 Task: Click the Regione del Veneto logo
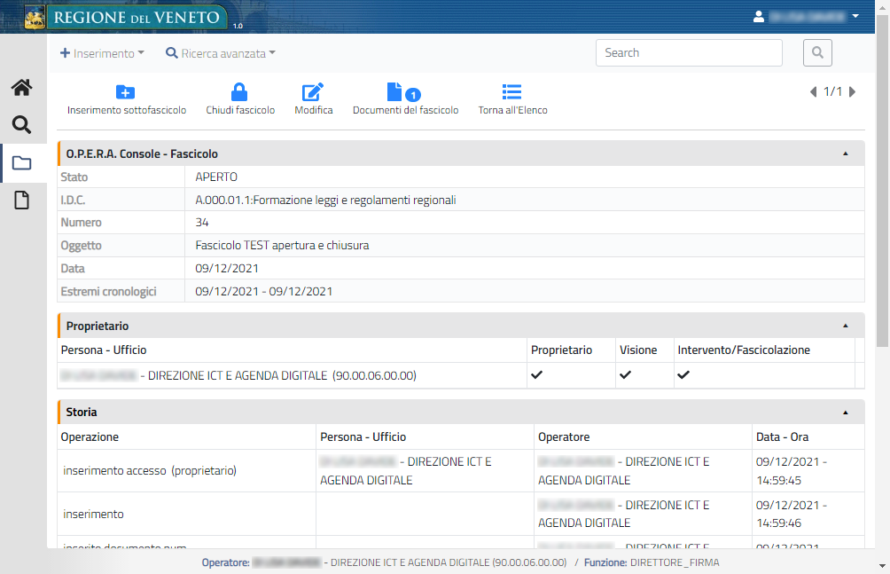coord(125,17)
